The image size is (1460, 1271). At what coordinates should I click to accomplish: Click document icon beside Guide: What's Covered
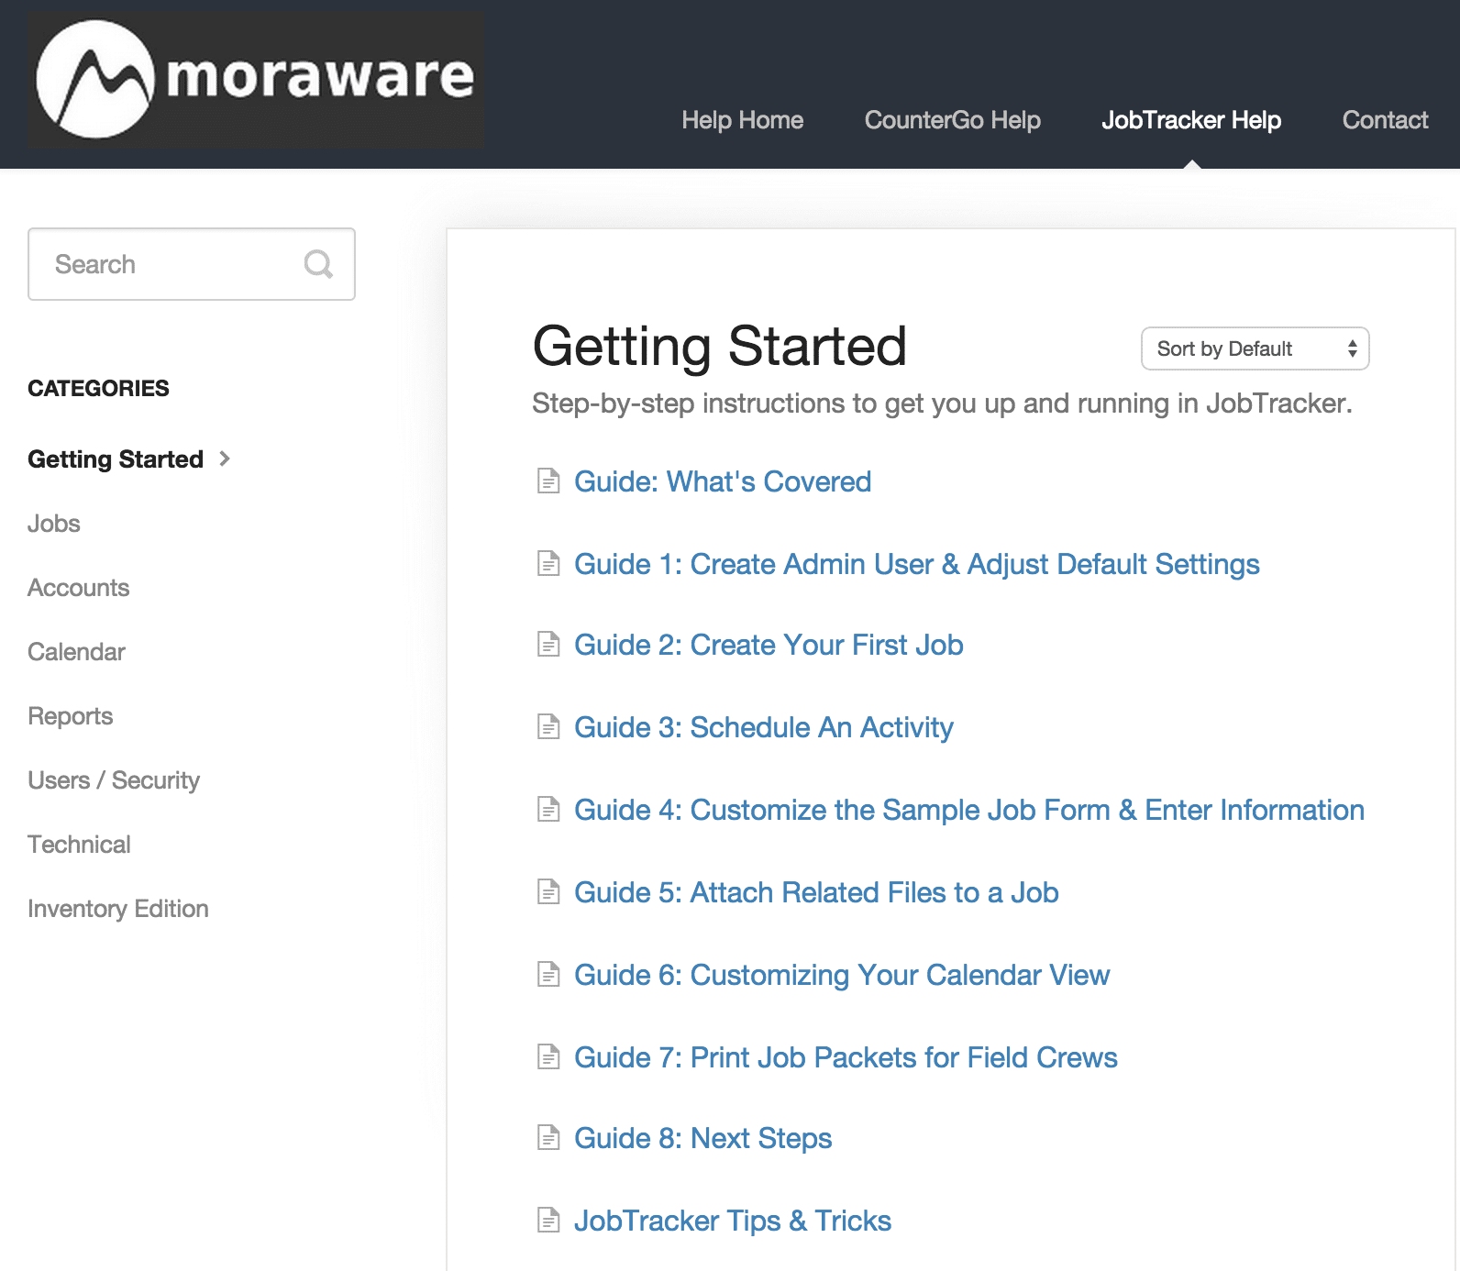[548, 481]
